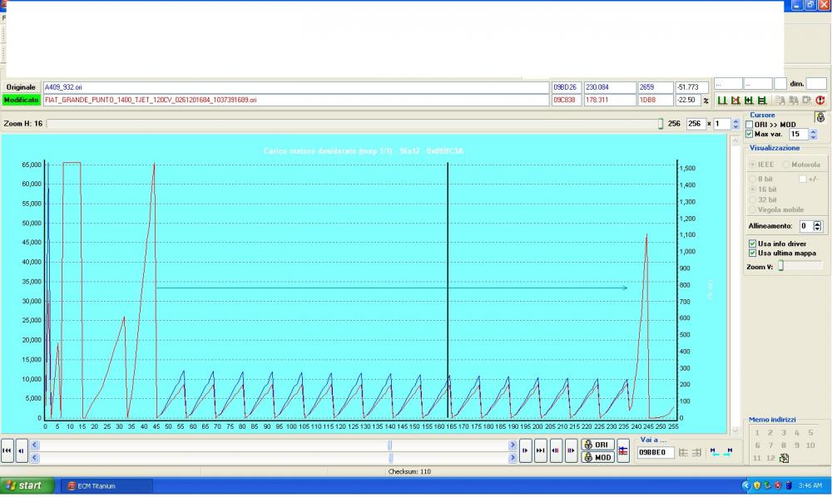Image resolution: width=832 pixels, height=497 pixels.
Task: Click the lower horizontal scrollbar thumb
Action: point(391,458)
